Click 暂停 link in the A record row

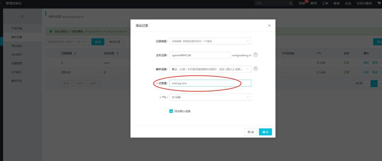(375, 63)
